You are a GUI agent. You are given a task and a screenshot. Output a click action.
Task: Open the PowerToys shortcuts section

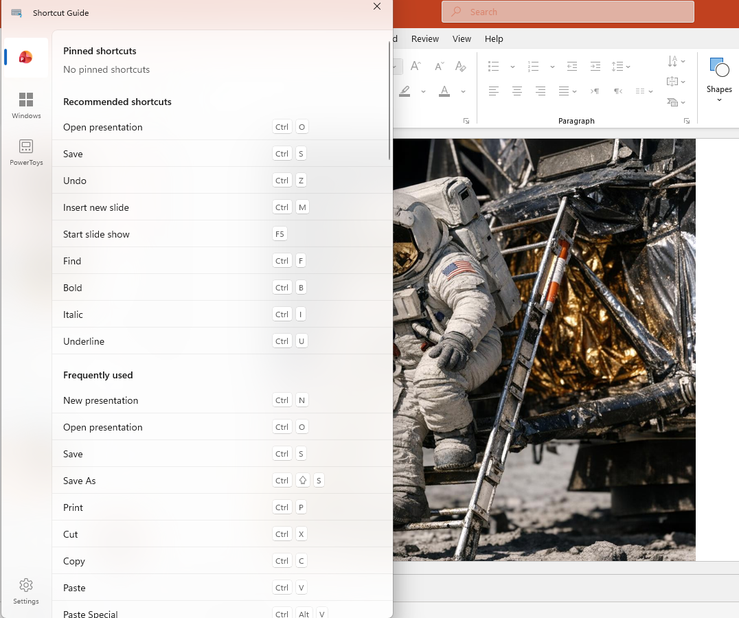point(26,152)
